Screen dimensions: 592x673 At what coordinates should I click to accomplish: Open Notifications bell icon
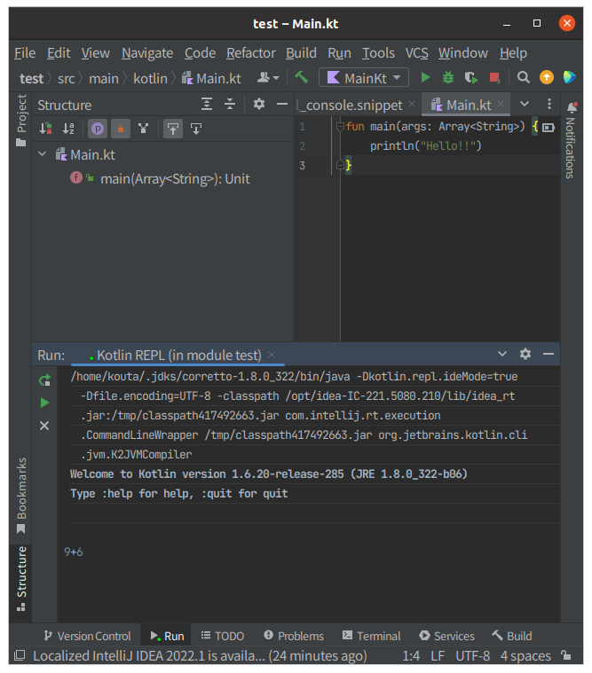(572, 107)
